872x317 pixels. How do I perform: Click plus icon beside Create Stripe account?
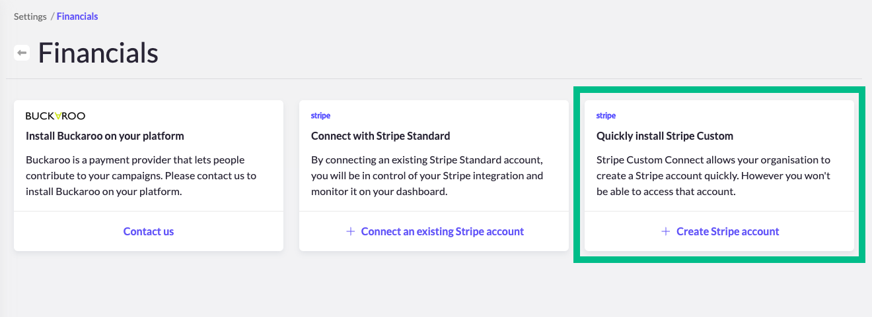tap(666, 231)
